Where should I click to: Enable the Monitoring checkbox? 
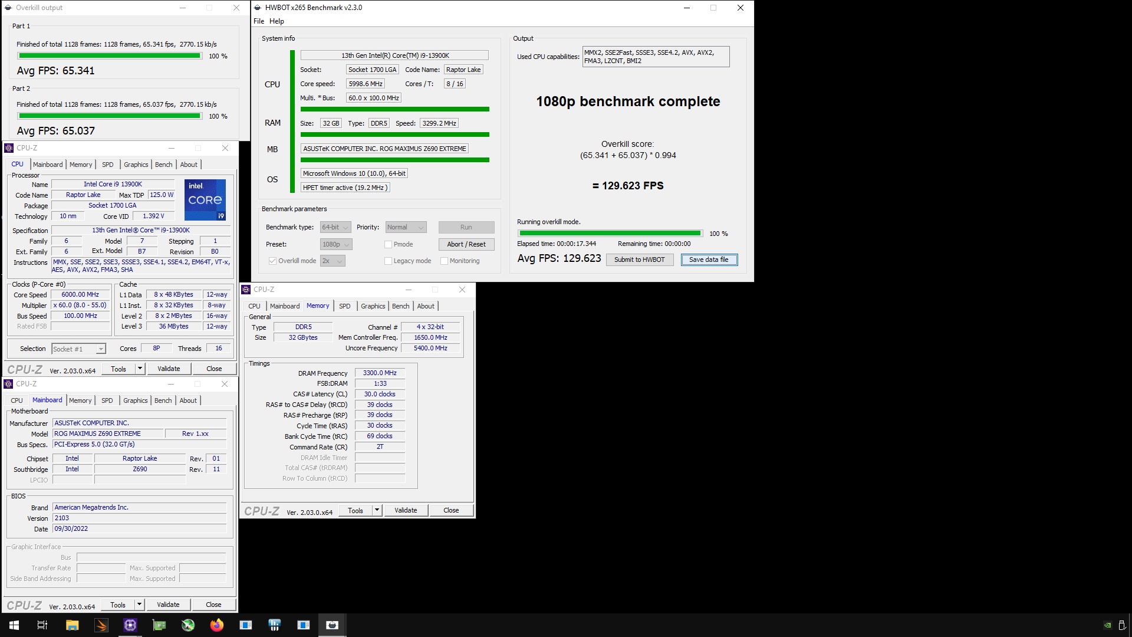coord(444,261)
